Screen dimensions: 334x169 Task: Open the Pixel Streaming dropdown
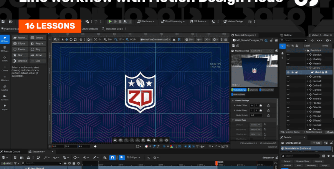click(173, 22)
